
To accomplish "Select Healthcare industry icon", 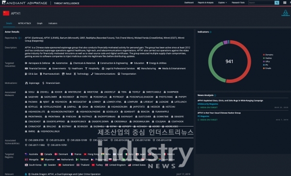I will point(69,68).
